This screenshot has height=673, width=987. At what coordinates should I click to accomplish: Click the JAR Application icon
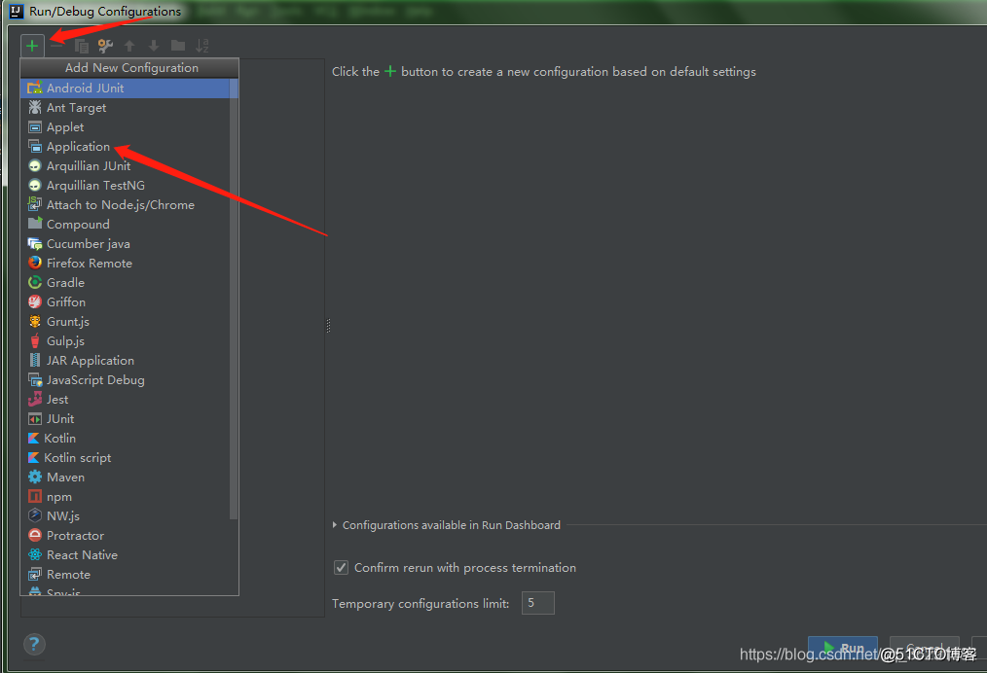pos(35,361)
